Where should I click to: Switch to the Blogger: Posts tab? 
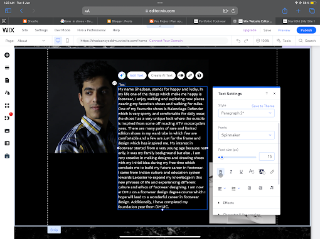point(120,21)
